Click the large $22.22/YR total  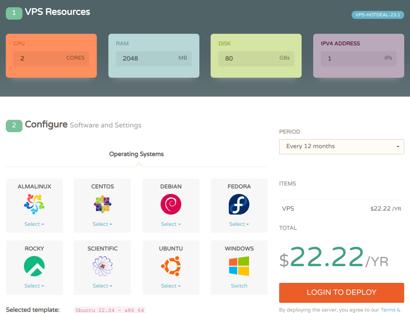[x=334, y=257]
